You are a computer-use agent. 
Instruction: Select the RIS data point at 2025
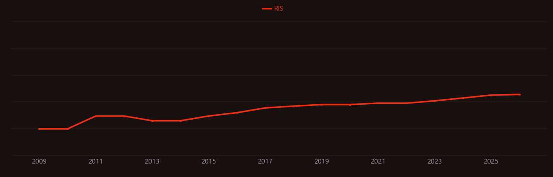click(x=491, y=95)
